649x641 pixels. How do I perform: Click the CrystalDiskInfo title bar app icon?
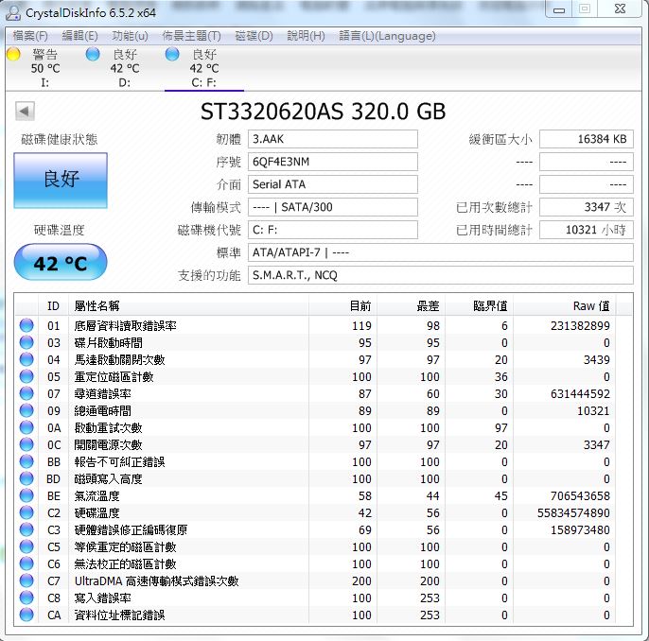13,13
